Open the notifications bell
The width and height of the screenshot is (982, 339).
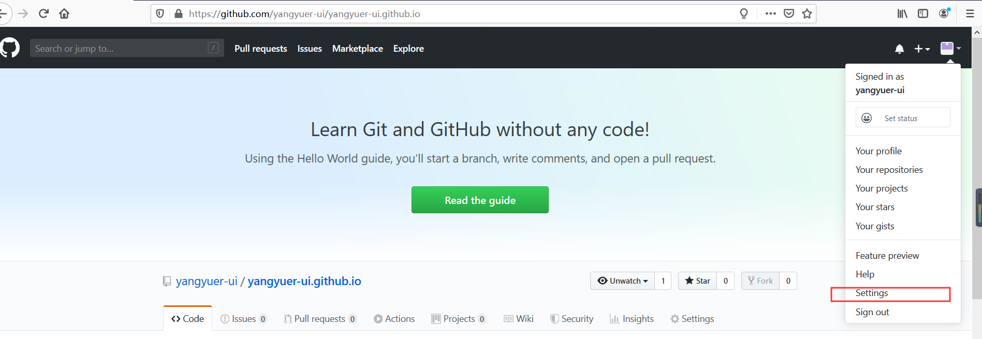tap(900, 49)
